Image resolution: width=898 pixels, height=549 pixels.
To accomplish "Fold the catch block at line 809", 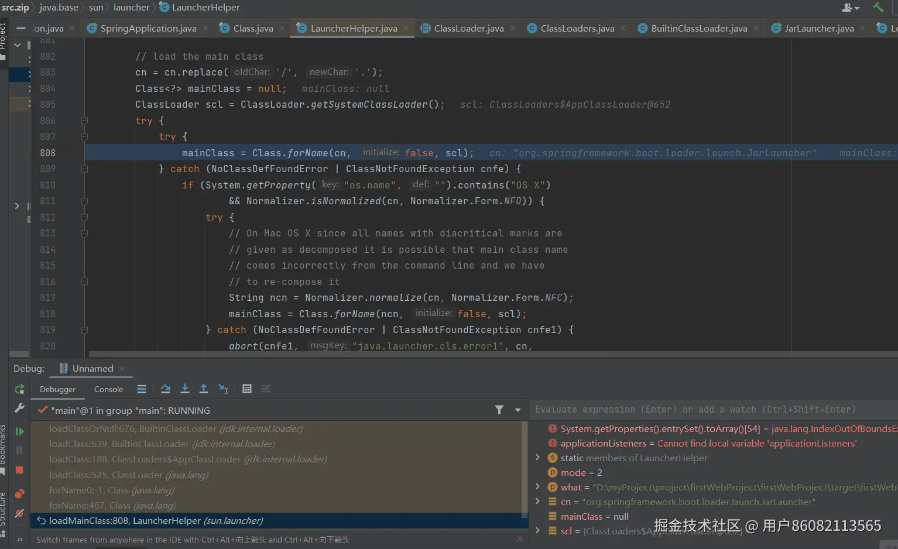I will tap(84, 169).
